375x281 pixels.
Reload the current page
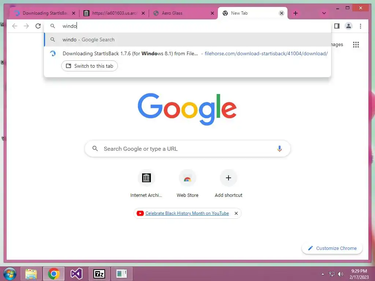[38, 26]
